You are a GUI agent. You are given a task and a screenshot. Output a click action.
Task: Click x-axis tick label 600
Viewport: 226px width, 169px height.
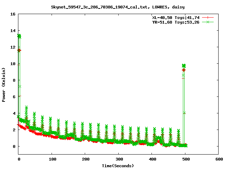click(219, 159)
